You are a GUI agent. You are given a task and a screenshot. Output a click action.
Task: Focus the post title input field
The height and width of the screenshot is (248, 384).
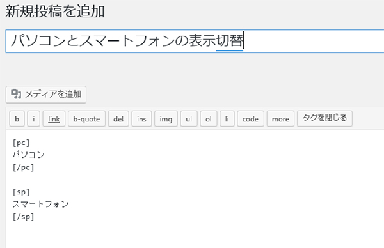pyautogui.click(x=195, y=41)
